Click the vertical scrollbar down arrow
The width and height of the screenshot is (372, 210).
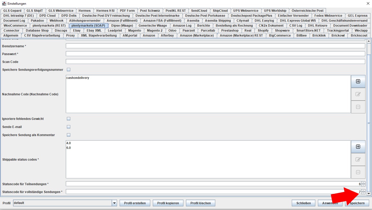pos(369,194)
